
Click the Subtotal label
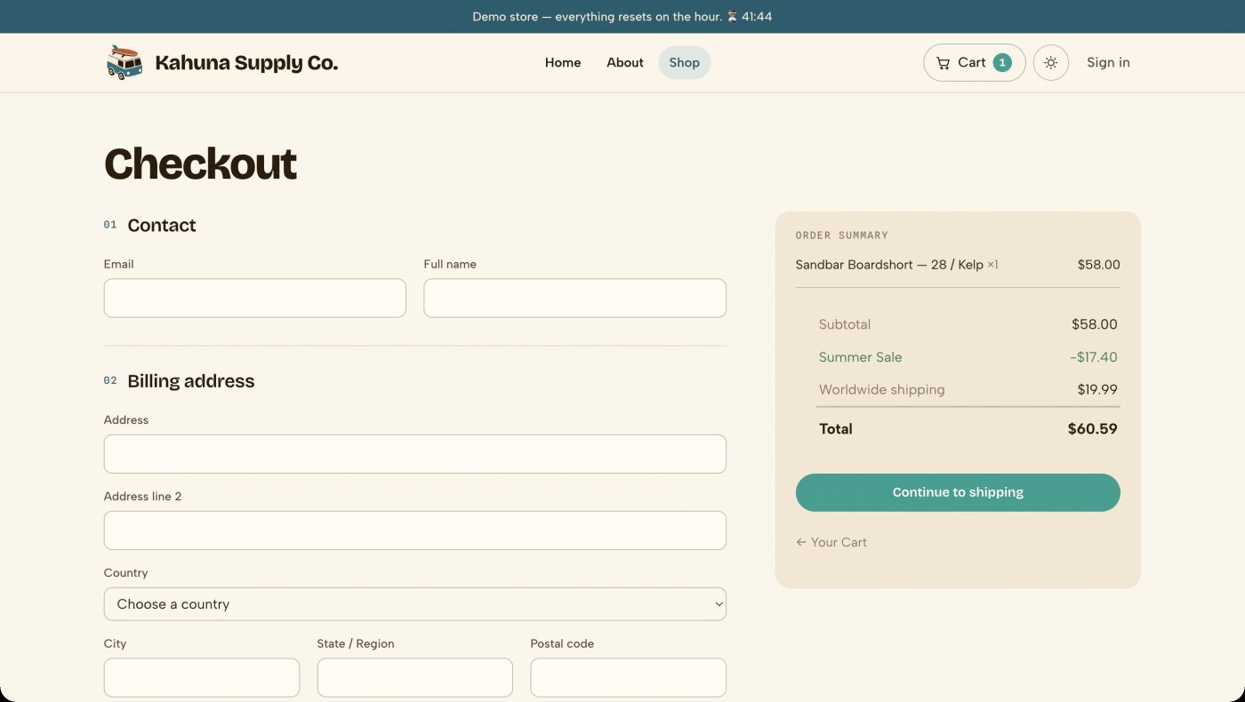pos(845,324)
